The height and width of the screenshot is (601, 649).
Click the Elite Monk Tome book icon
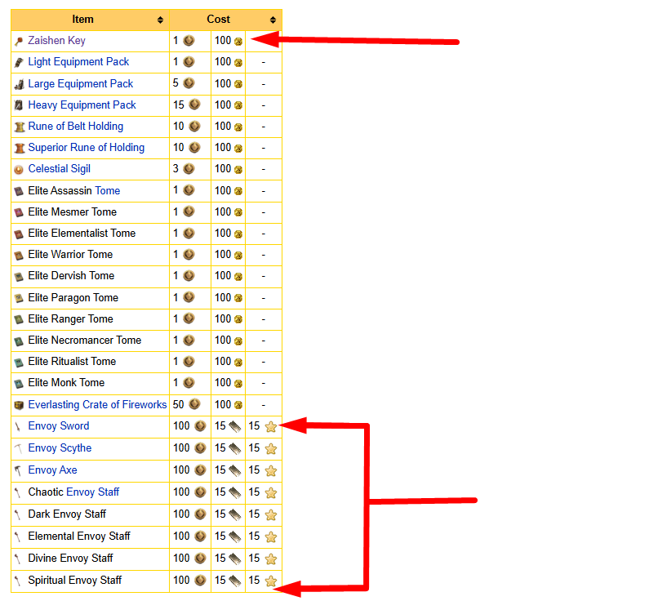tap(19, 384)
